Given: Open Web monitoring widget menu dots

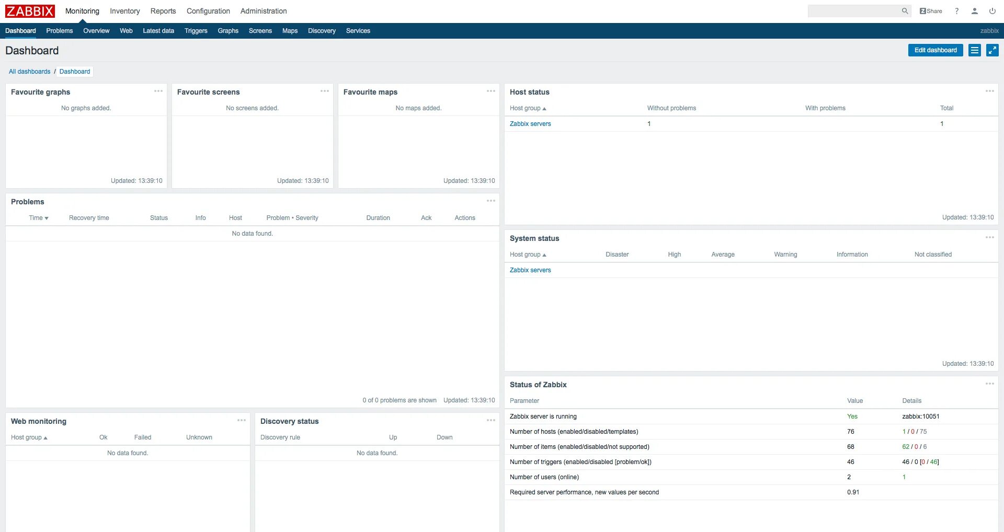Looking at the screenshot, I should pyautogui.click(x=242, y=420).
